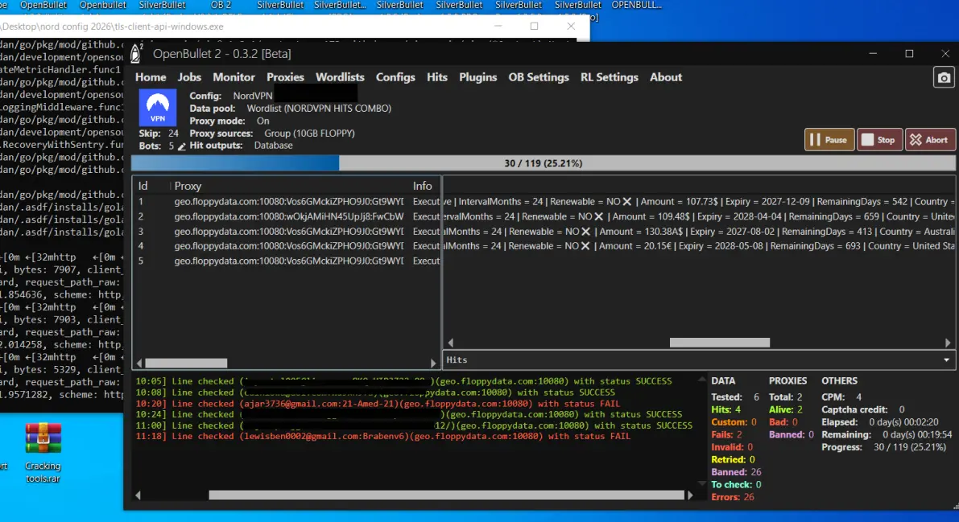Open the Home menu
This screenshot has height=522, width=959.
coord(151,77)
